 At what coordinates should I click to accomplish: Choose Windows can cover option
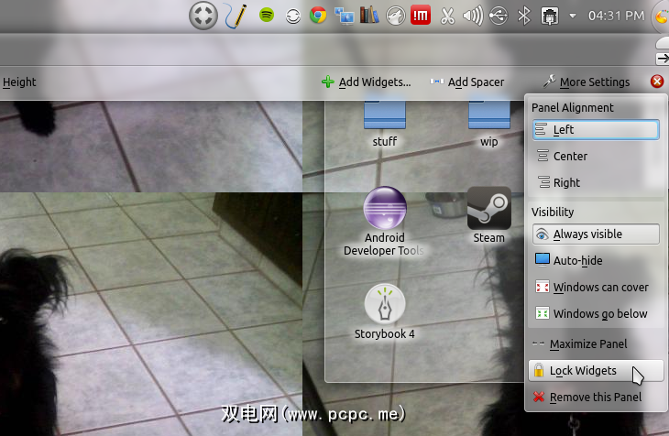pyautogui.click(x=596, y=287)
